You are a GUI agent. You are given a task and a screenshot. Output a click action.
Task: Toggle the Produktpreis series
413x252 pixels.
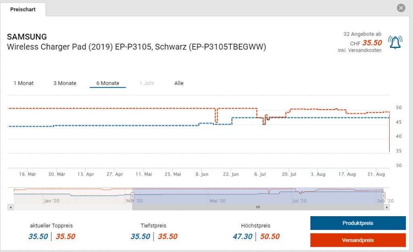358,223
